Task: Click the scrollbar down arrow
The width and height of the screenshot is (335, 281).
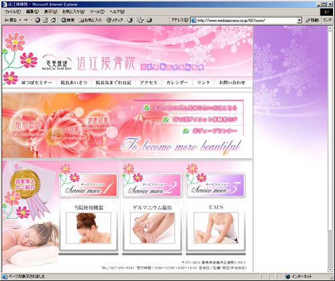Action: click(x=330, y=270)
